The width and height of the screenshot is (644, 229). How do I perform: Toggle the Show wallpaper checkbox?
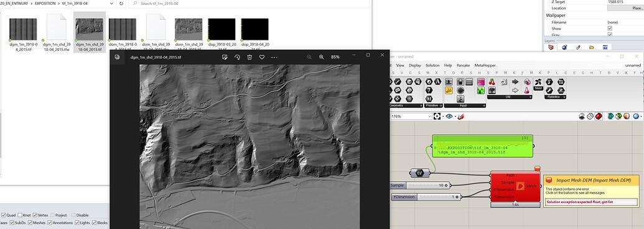click(610, 29)
